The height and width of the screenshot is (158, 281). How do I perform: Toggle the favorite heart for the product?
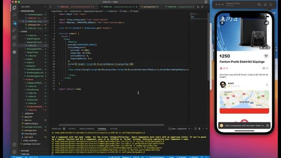click(x=266, y=56)
